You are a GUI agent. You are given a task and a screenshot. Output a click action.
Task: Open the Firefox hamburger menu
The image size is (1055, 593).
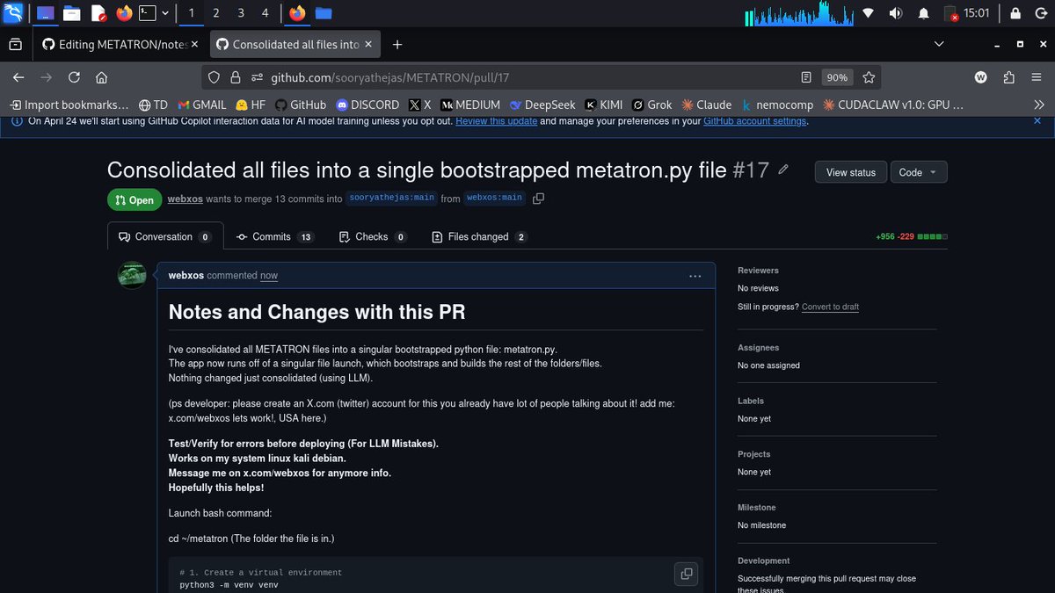[1037, 77]
